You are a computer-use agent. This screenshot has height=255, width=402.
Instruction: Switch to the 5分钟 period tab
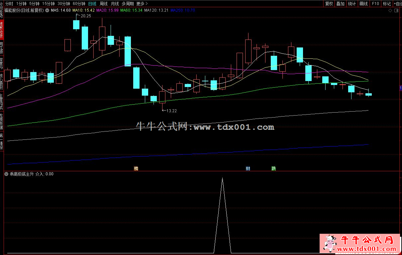pos(34,4)
